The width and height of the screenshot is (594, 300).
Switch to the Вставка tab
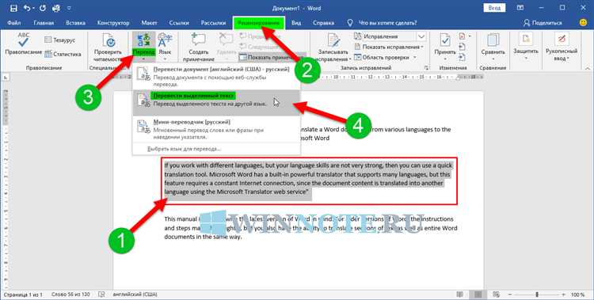[75, 23]
